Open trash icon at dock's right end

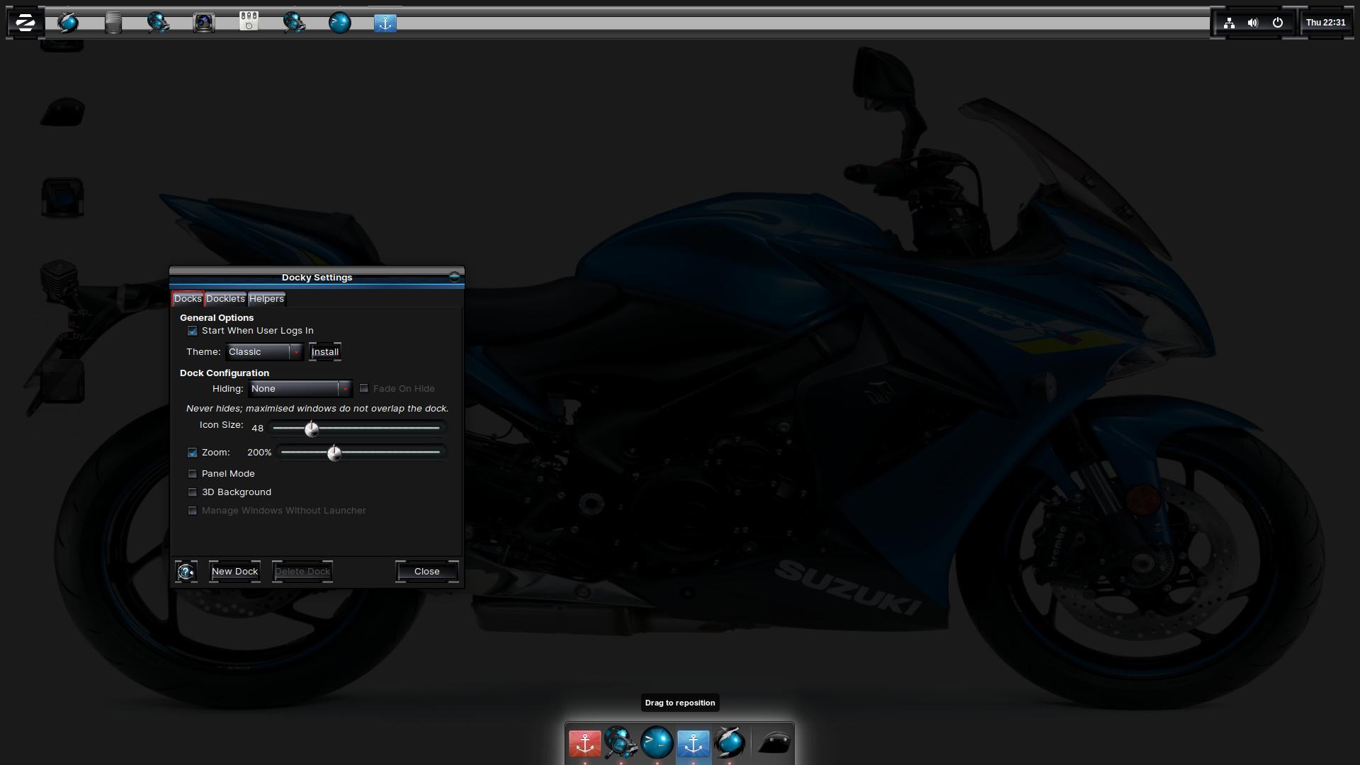pos(774,743)
